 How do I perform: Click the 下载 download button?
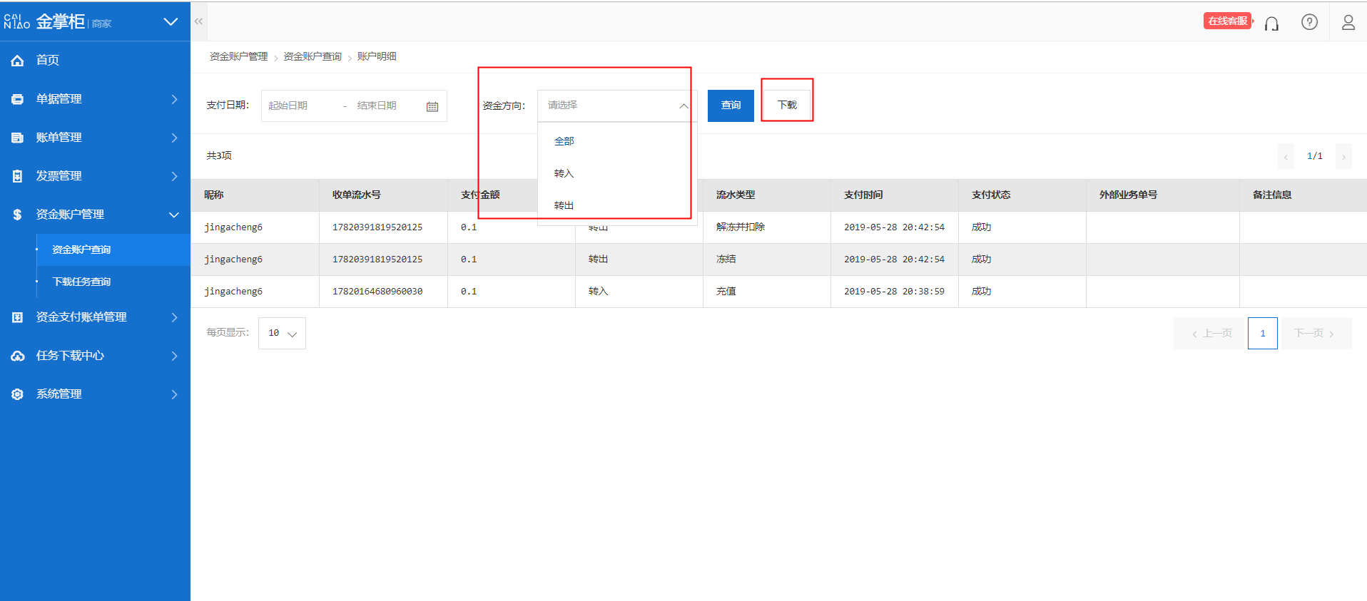pos(787,106)
